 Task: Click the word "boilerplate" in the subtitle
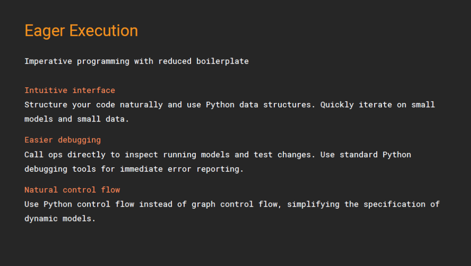[222, 61]
